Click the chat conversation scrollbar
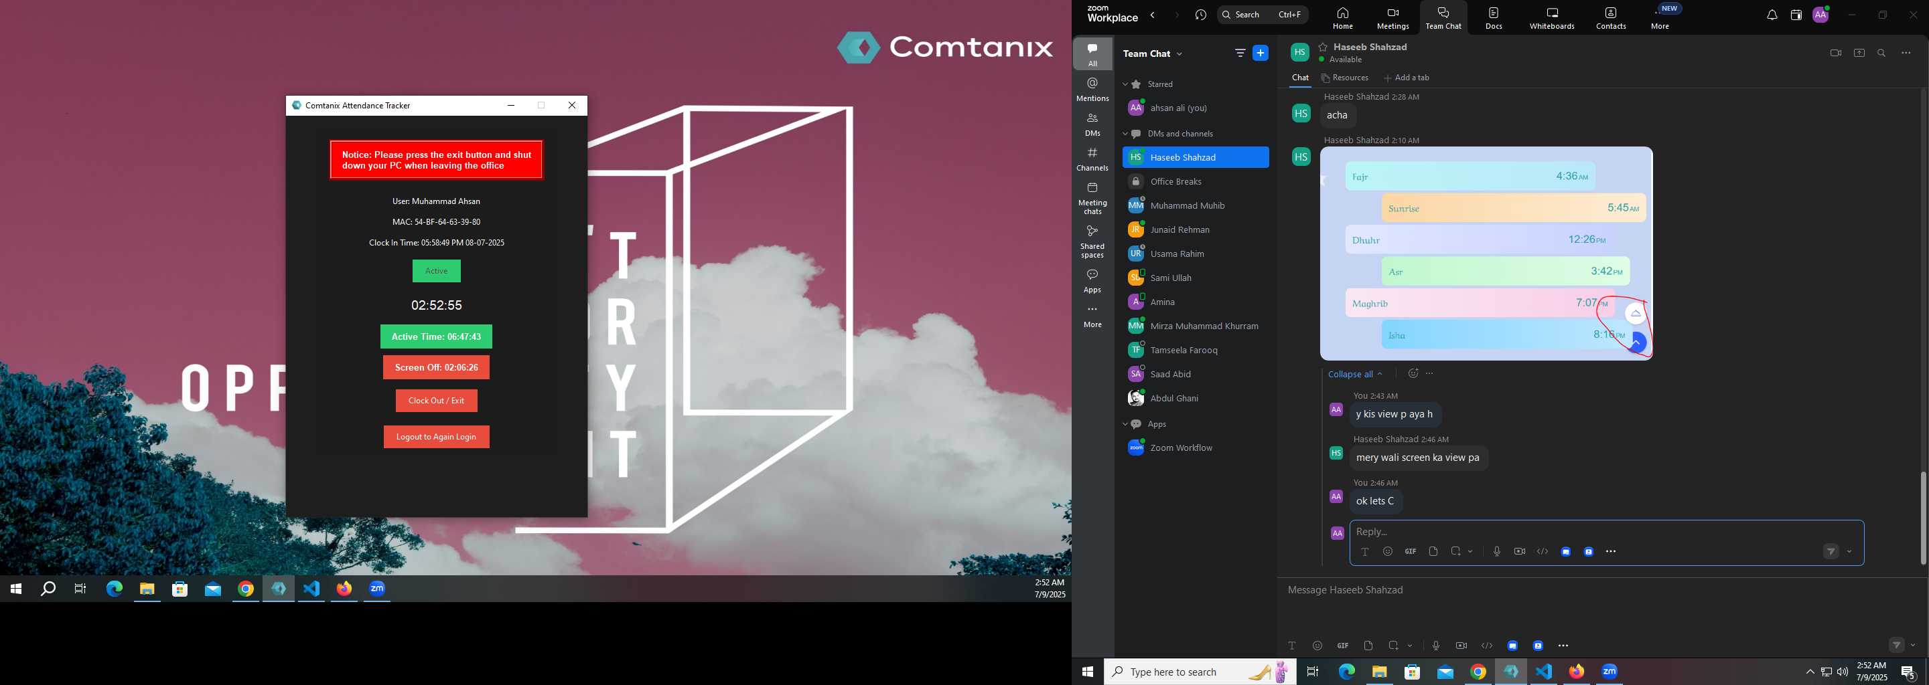This screenshot has width=1929, height=685. click(x=1922, y=518)
